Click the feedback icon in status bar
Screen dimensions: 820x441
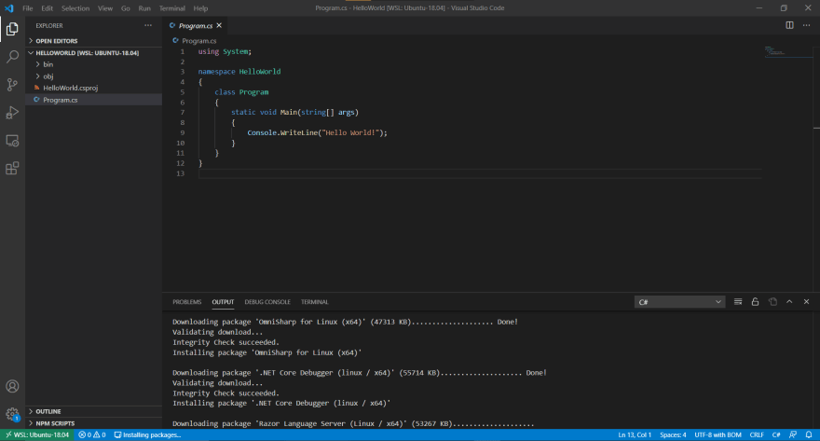point(793,434)
